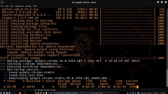Click the time left value '0:02:39'
168x94 pixels.
[x=120, y=87]
